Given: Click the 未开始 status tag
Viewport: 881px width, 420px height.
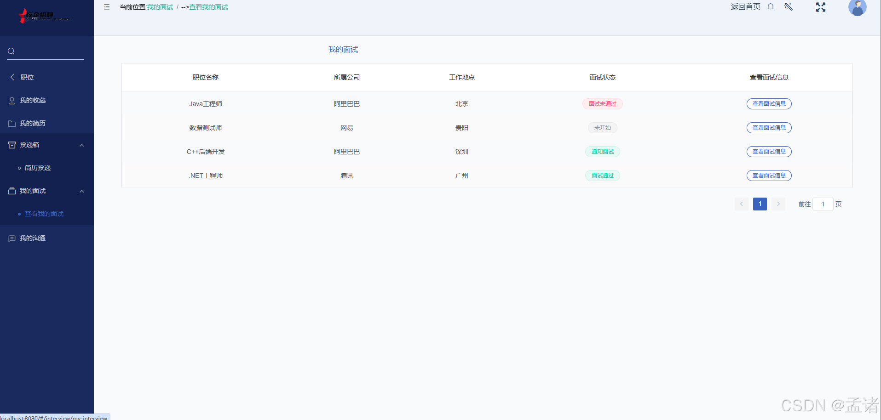Looking at the screenshot, I should coord(602,128).
